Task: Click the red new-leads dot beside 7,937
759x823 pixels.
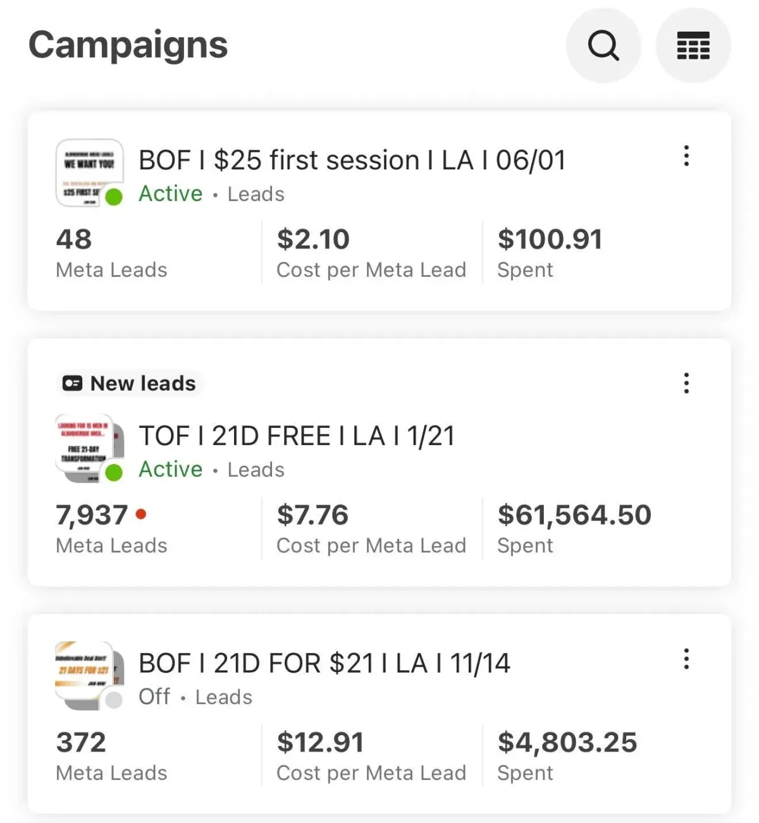Action: 141,514
